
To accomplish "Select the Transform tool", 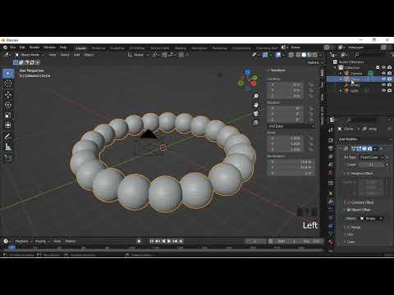I will 8,125.
